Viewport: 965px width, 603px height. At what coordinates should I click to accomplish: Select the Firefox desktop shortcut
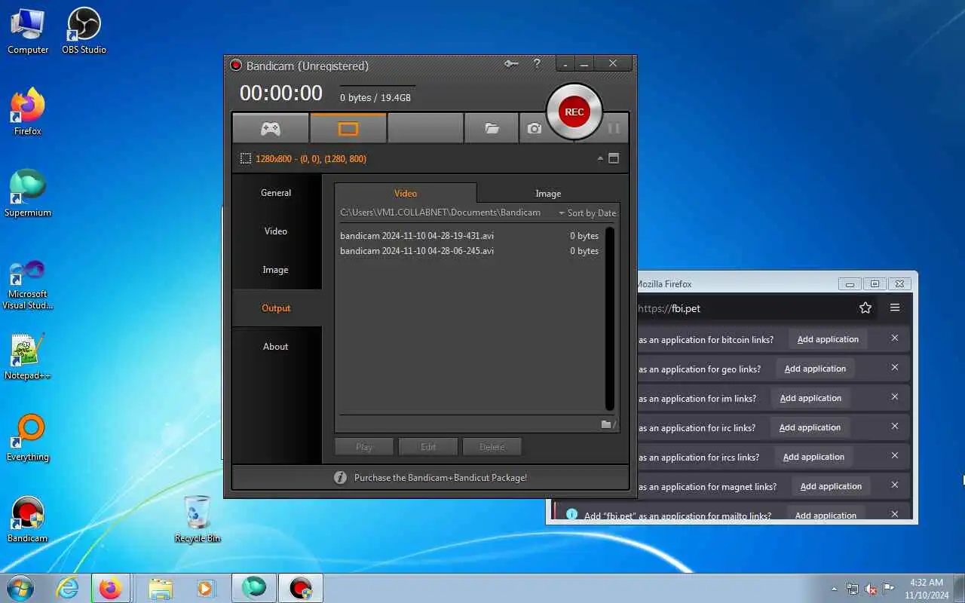click(x=28, y=112)
